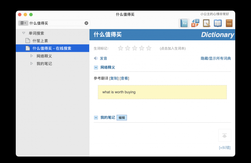Expand the 我的笔记 sidebar node
The height and width of the screenshot is (163, 251).
point(32,63)
